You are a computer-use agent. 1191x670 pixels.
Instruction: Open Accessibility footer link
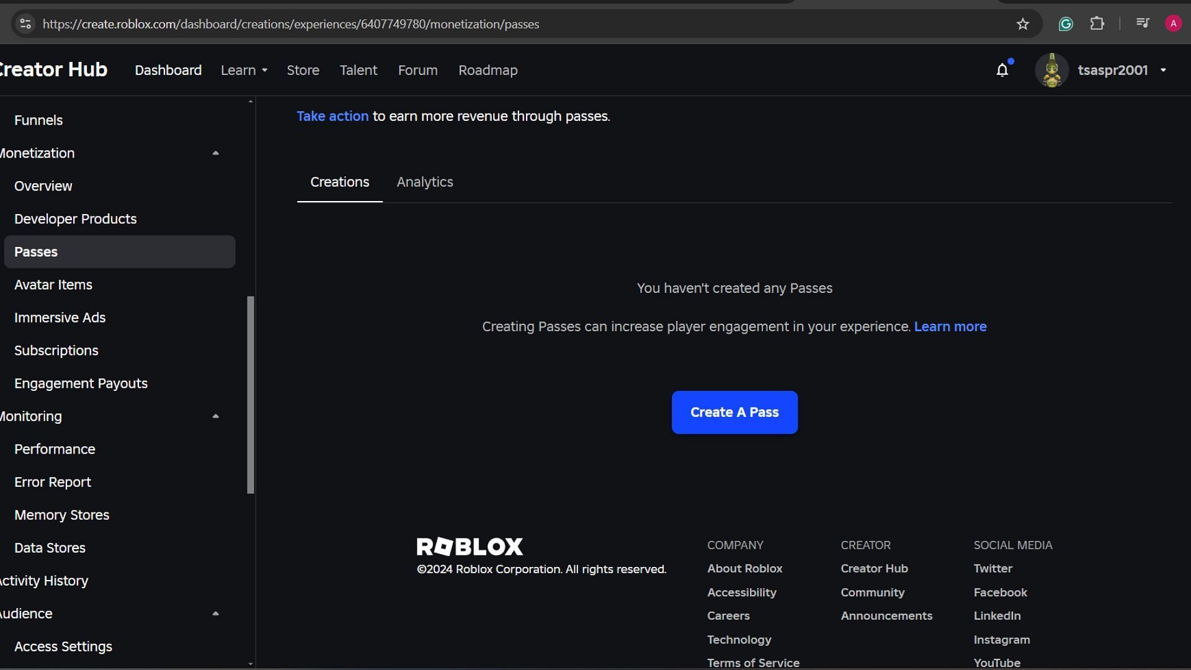[x=741, y=592]
